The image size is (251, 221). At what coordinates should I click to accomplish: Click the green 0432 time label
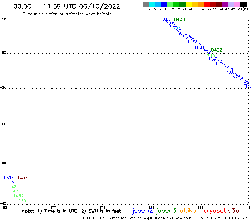tap(217, 50)
